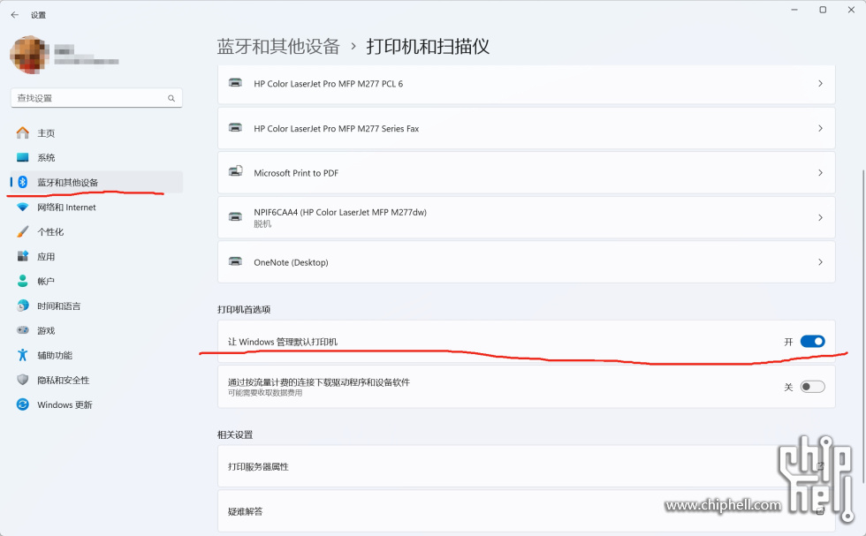Open 辅助功能 in the sidebar
The width and height of the screenshot is (866, 536).
[x=96, y=355]
